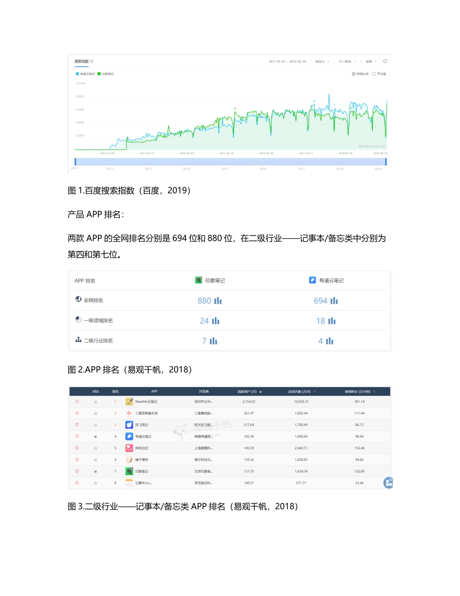Sort table by 活跃用户(万) column header
Screen dimensions: 460x596
[x=247, y=392]
